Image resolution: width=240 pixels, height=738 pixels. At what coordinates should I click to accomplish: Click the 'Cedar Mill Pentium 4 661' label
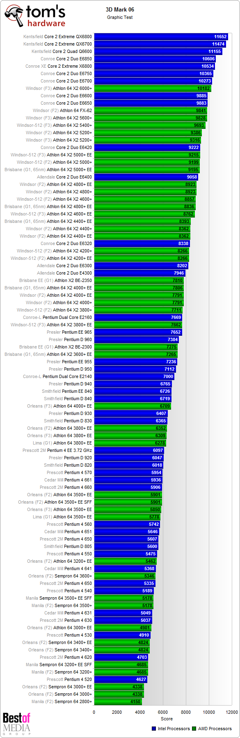(68, 480)
